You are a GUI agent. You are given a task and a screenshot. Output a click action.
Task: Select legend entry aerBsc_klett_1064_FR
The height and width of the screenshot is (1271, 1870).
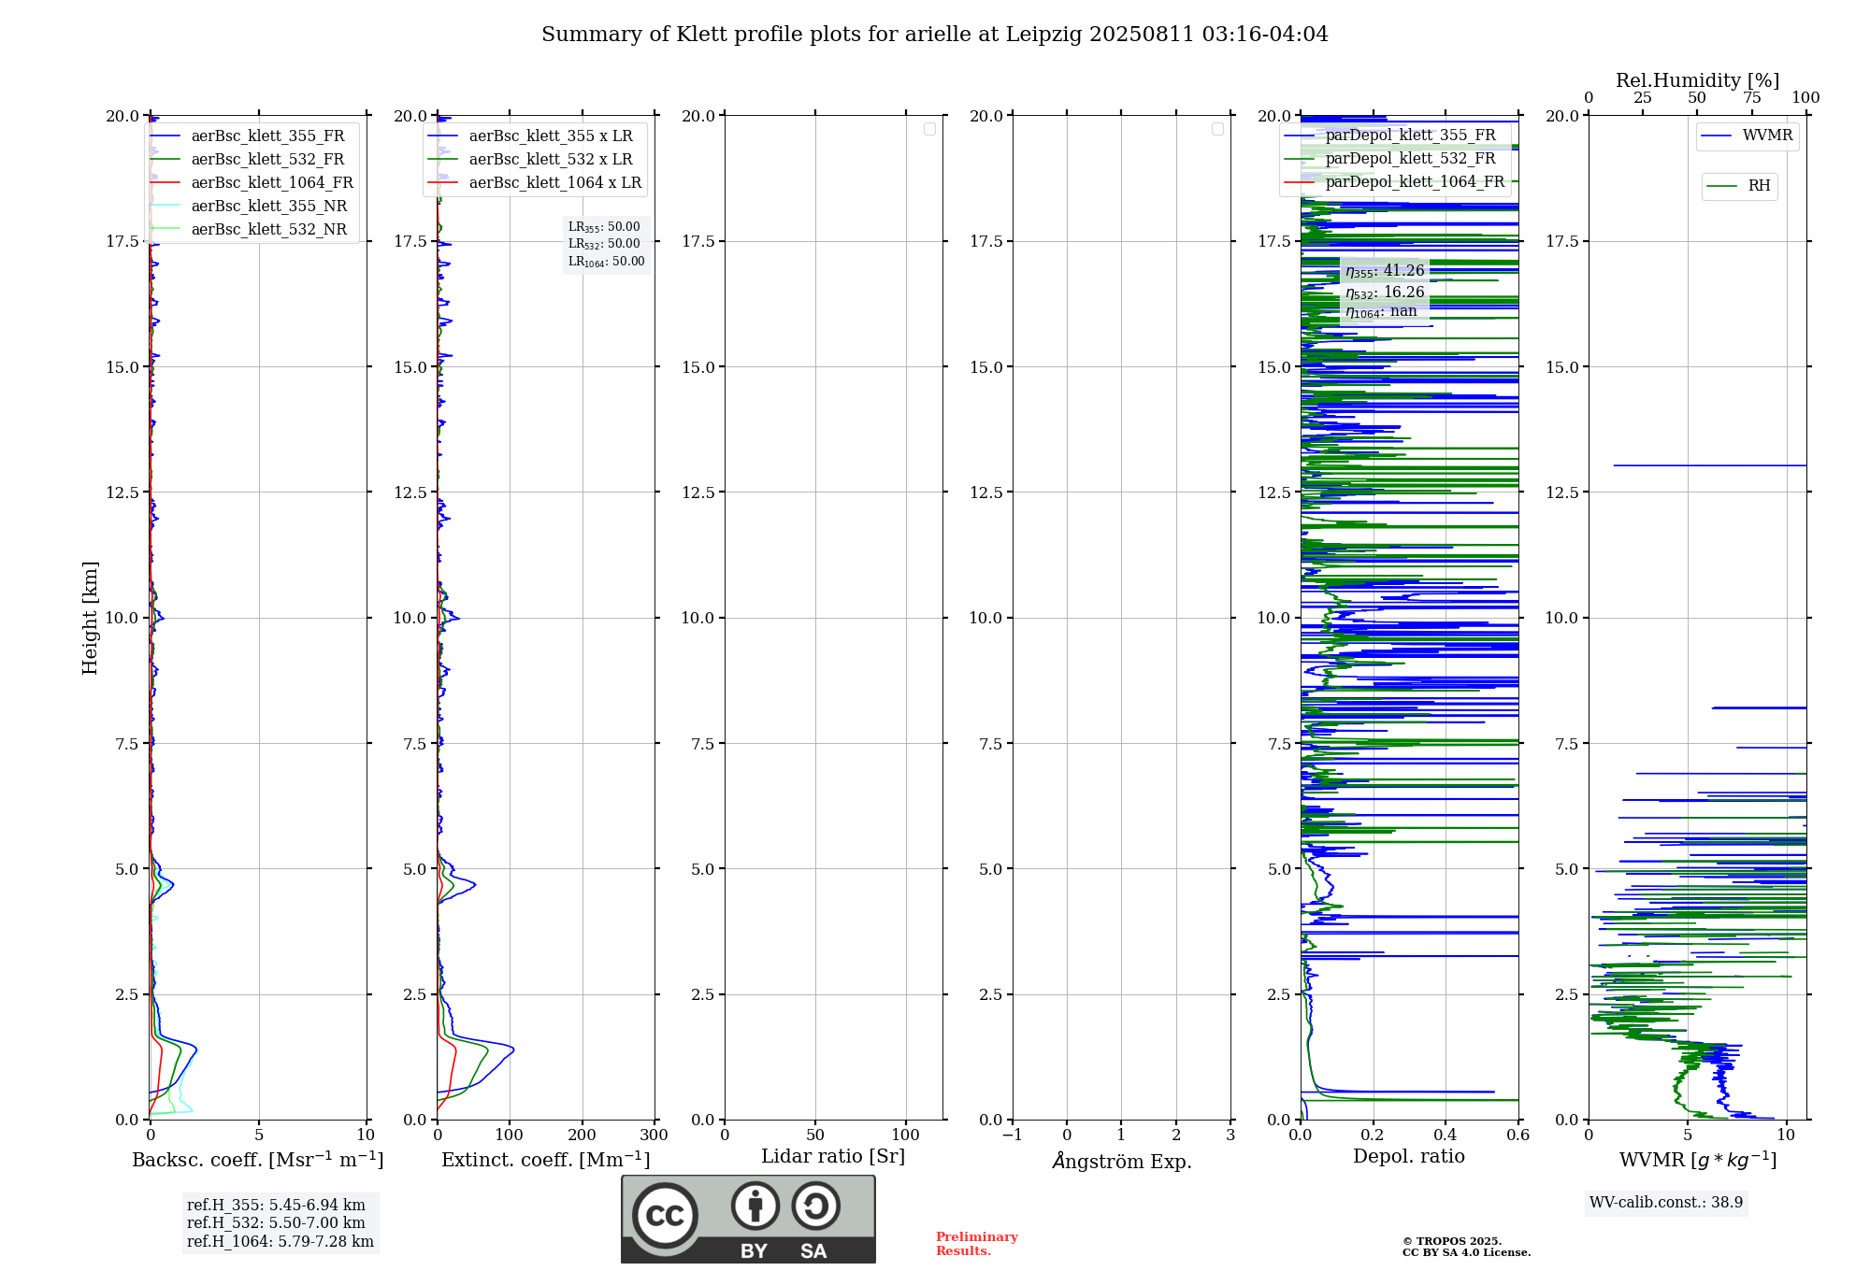click(x=252, y=183)
